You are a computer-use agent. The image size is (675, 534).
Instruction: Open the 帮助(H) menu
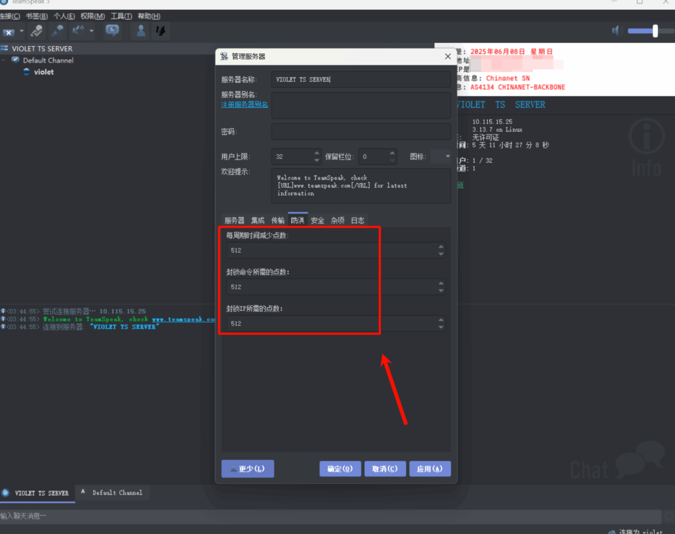point(149,16)
